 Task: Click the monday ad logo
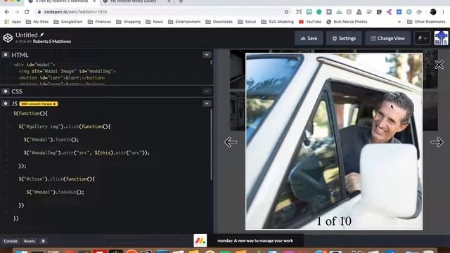(200, 240)
